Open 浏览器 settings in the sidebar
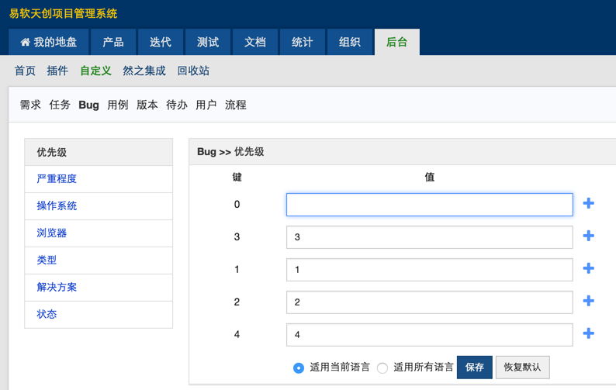 [x=52, y=233]
